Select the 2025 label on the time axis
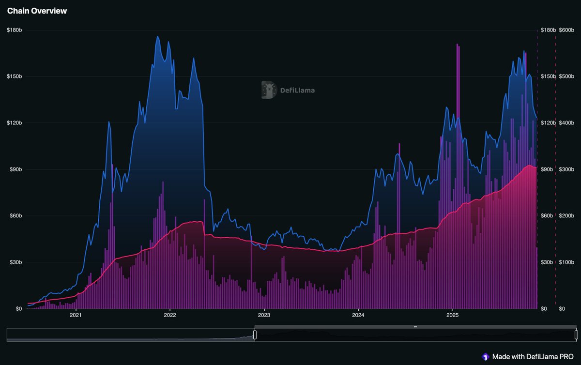581x365 pixels. coord(454,315)
